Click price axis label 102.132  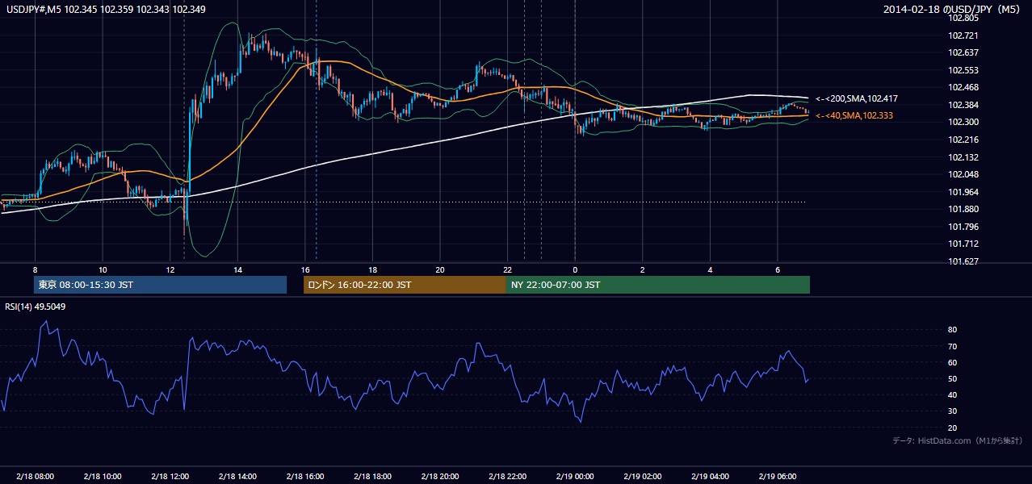point(963,157)
